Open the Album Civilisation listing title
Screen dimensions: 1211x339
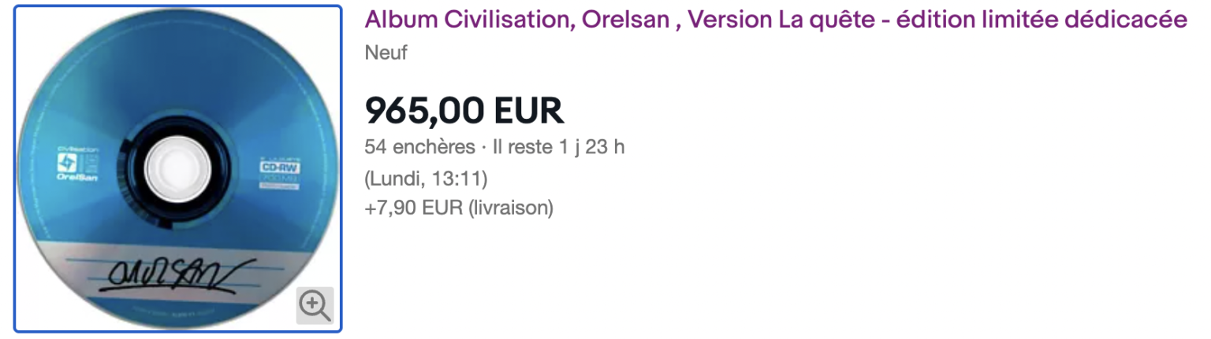tap(775, 20)
